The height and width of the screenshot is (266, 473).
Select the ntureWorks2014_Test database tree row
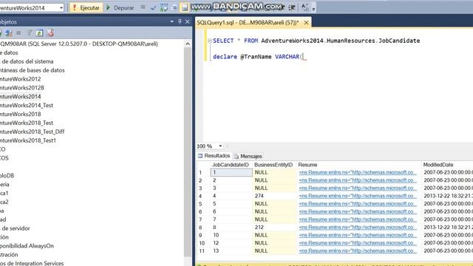pyautogui.click(x=27, y=105)
